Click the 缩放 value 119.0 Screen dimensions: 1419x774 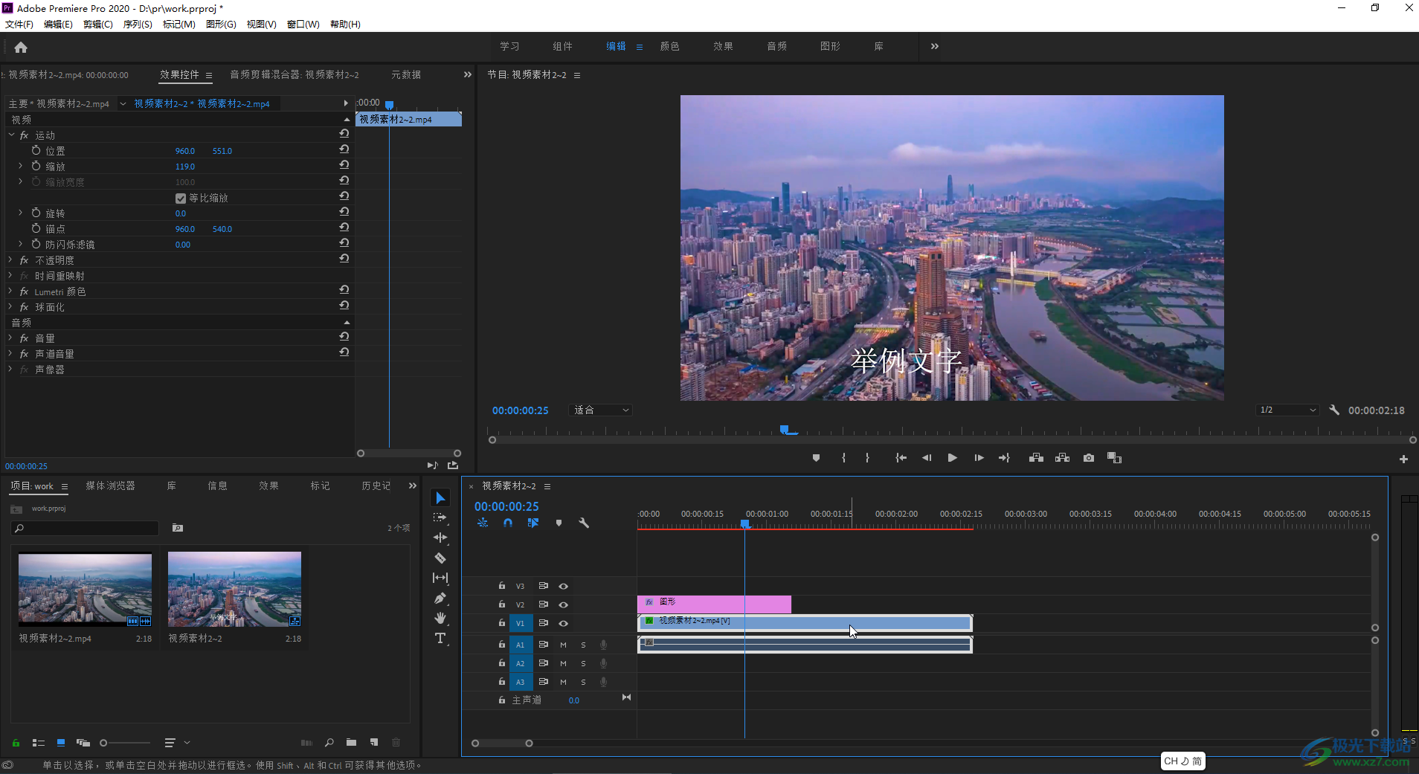185,167
